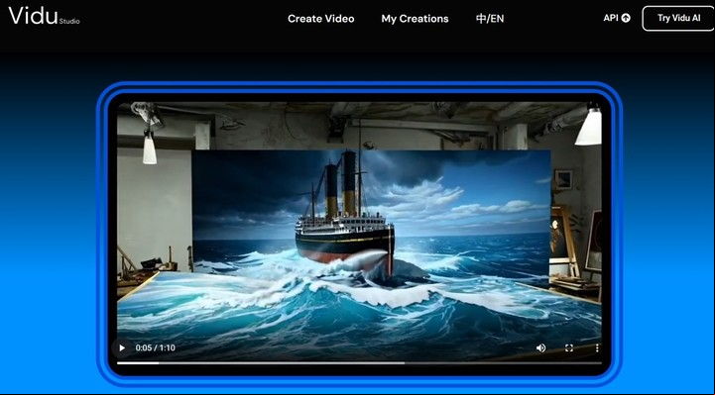The height and width of the screenshot is (395, 715).
Task: Enter fullscreen with the fullscreen icon
Action: pos(569,348)
